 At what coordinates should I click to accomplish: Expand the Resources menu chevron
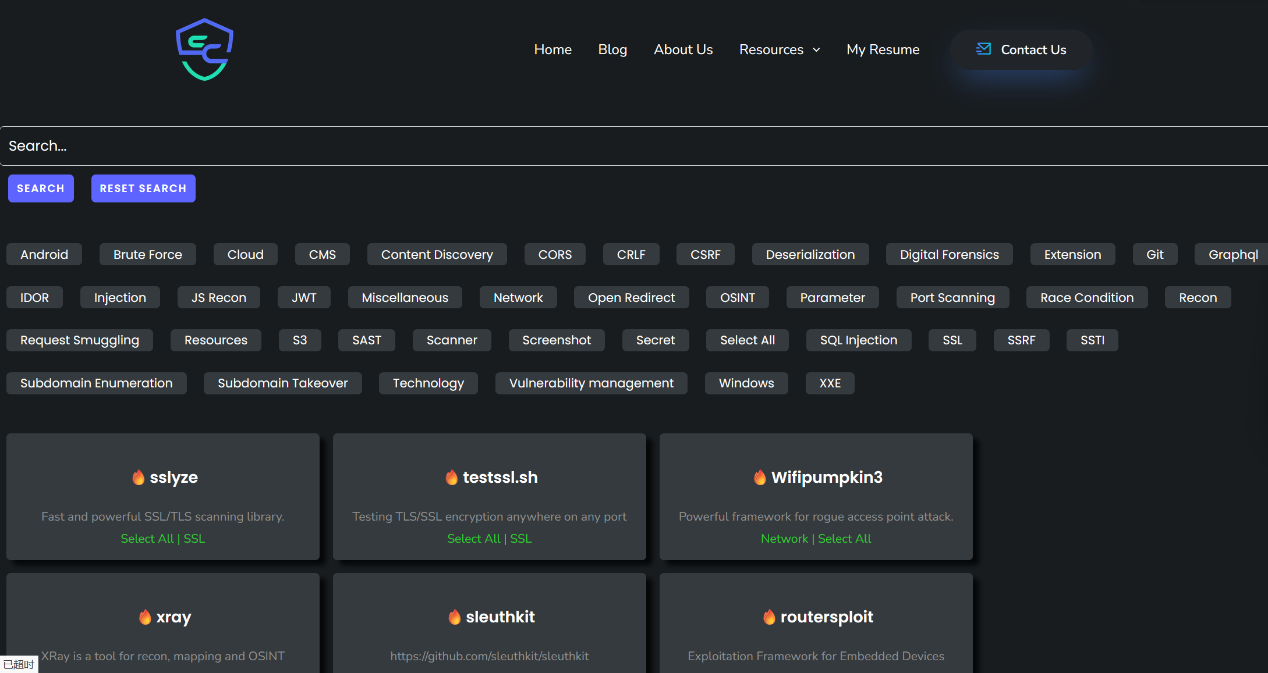[x=816, y=50]
